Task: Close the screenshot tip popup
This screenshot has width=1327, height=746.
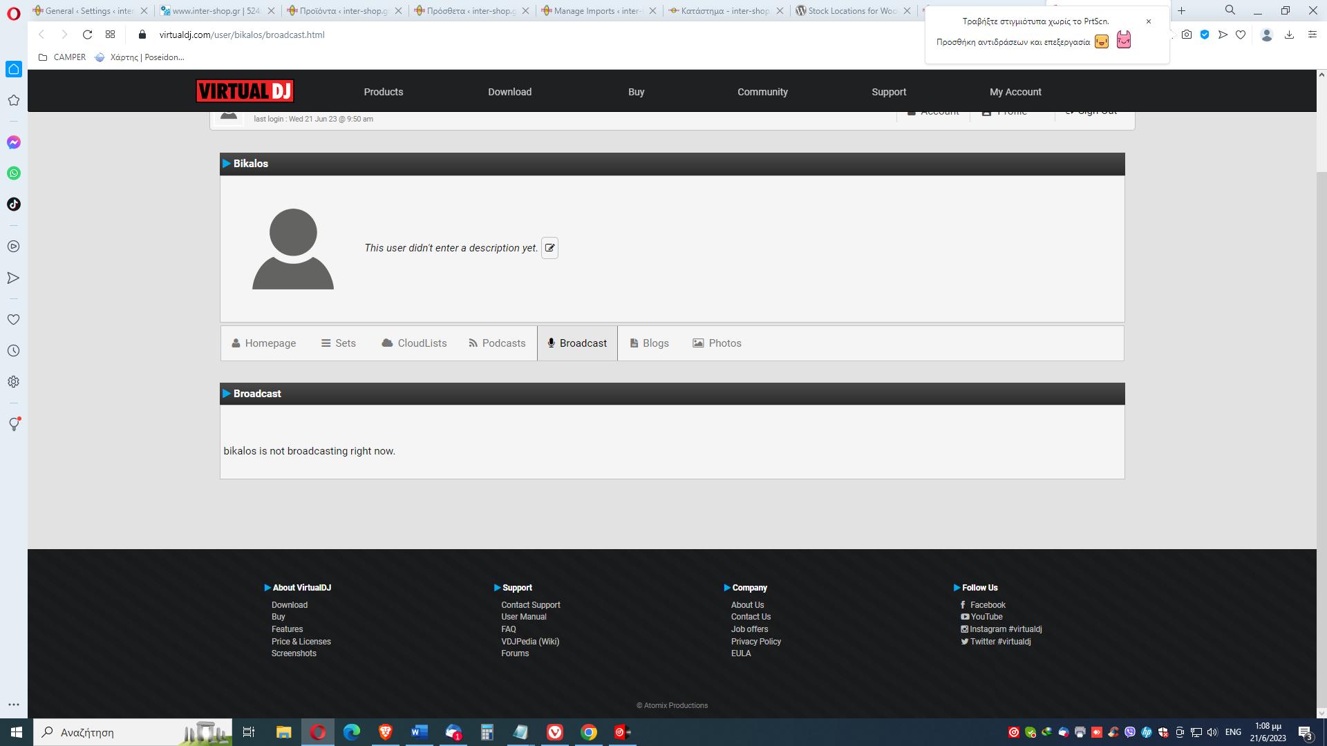Action: [x=1149, y=21]
